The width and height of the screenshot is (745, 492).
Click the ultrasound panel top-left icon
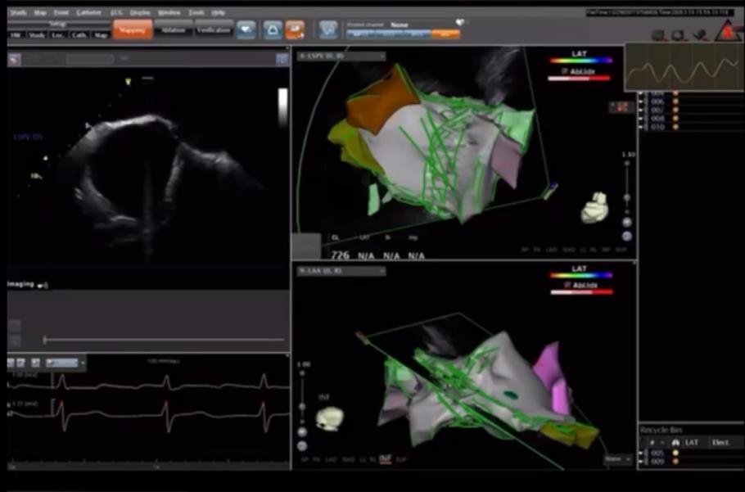click(15, 59)
